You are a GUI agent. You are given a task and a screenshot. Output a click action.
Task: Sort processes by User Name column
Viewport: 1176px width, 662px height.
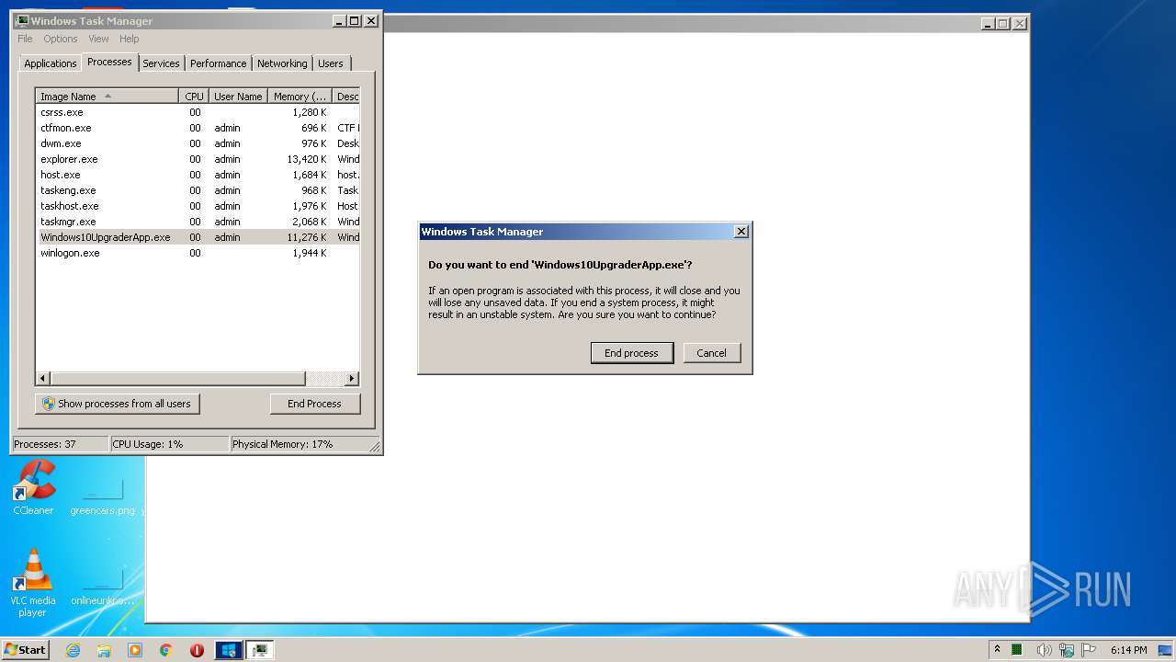tap(238, 96)
